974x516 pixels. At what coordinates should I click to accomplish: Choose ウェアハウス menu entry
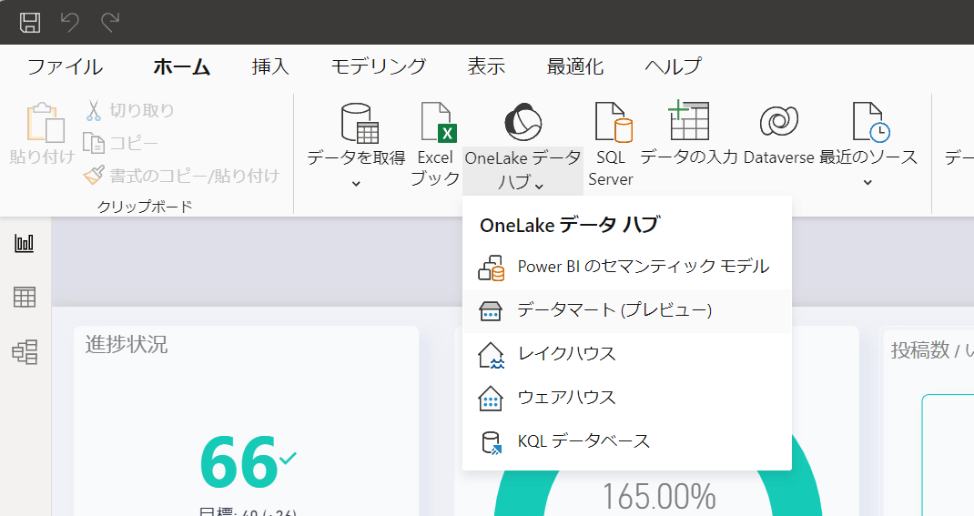point(627,398)
